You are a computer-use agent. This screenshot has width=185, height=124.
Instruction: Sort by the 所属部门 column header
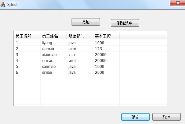[x=80, y=36]
